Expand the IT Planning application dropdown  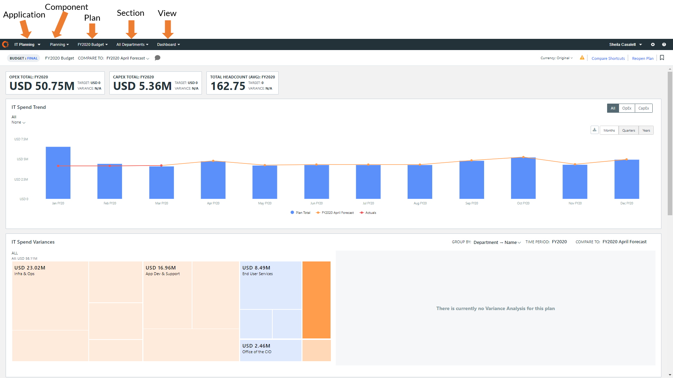tap(27, 44)
